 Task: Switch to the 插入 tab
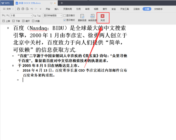tap(56, 9)
